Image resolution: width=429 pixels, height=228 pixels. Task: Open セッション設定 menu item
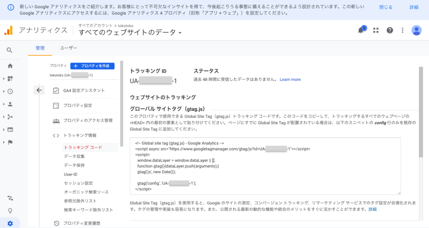point(78,183)
